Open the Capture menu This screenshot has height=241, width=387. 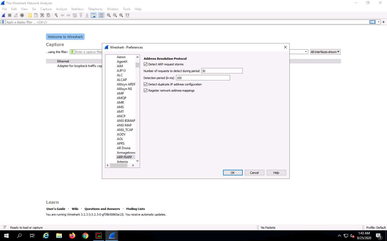46,9
